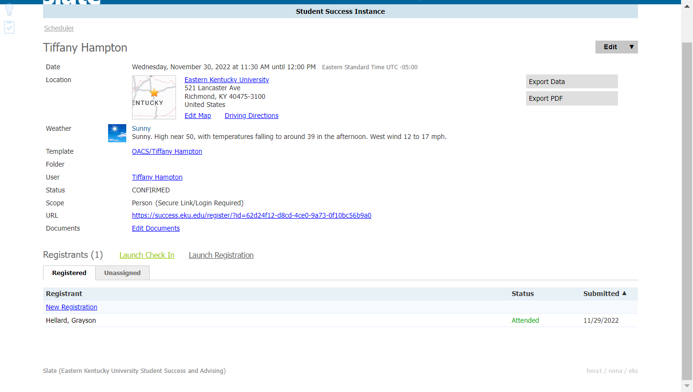Click Export PDF button
The image size is (693, 392).
coord(572,98)
